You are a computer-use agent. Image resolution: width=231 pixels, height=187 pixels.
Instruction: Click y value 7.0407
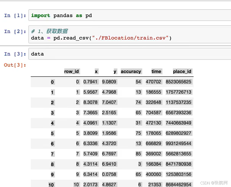(109, 102)
